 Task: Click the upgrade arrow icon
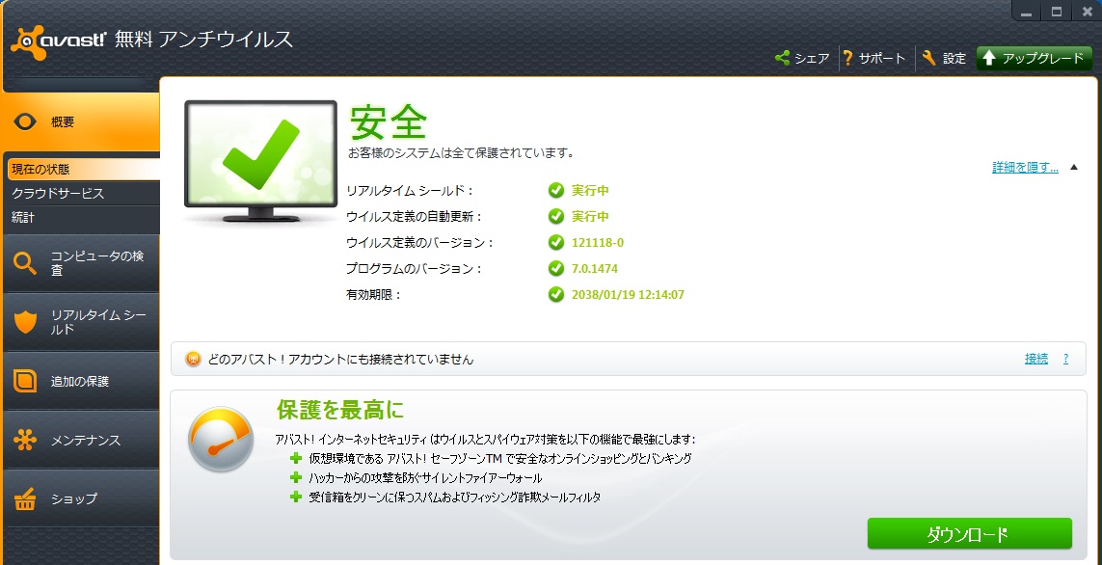click(x=989, y=58)
